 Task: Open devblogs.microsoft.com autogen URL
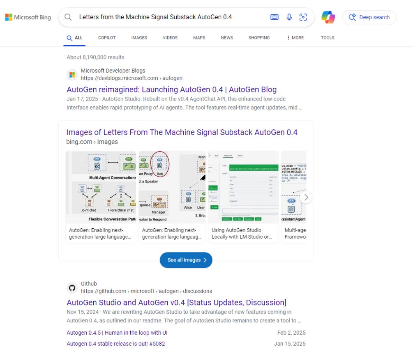tap(132, 78)
